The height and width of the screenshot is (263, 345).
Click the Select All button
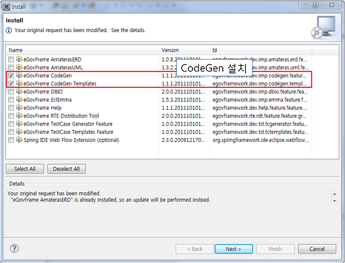[x=25, y=169]
